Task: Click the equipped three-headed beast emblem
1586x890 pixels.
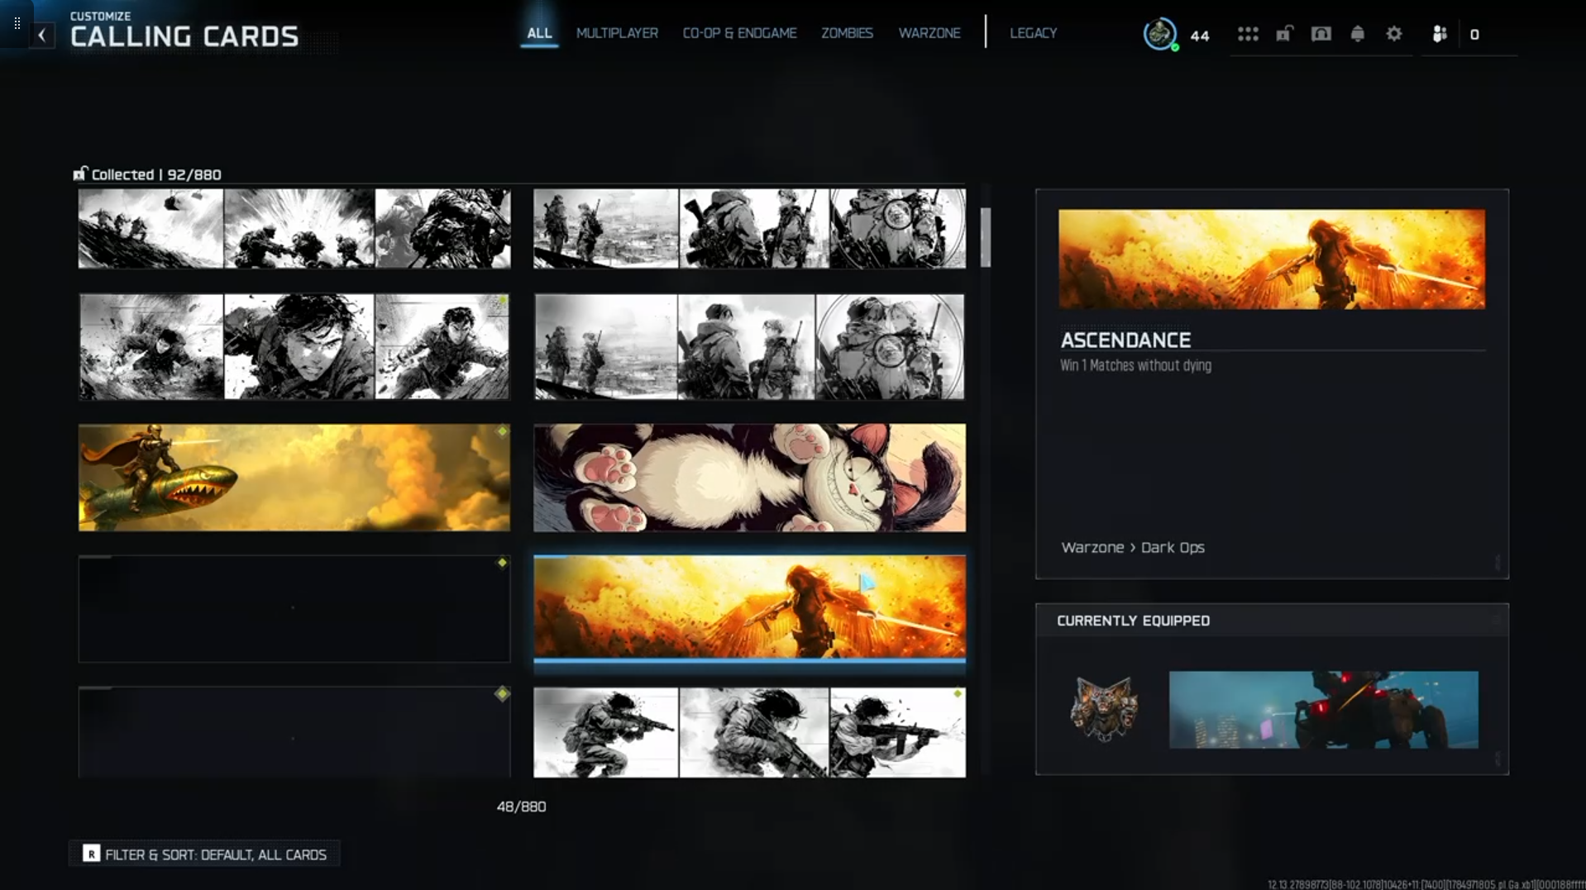Action: click(x=1104, y=709)
